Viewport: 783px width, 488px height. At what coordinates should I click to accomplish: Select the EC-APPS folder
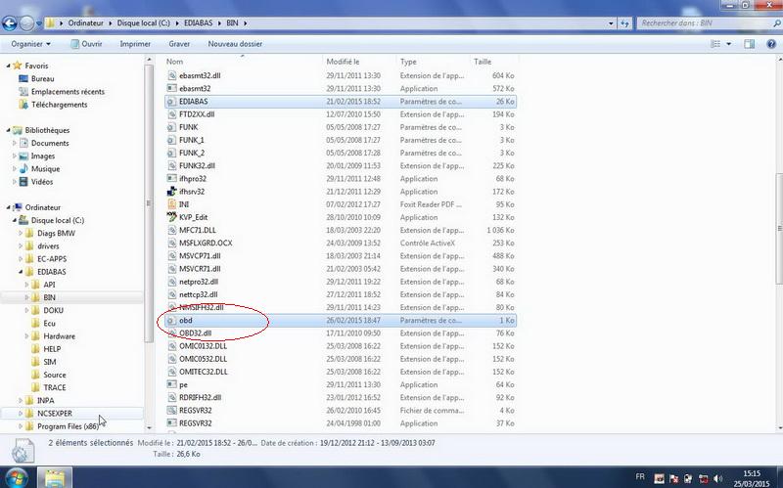(x=52, y=258)
